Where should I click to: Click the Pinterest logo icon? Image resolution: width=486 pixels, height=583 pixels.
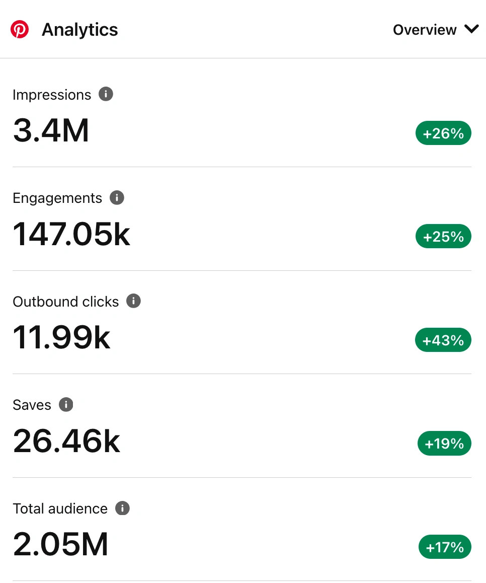click(20, 30)
